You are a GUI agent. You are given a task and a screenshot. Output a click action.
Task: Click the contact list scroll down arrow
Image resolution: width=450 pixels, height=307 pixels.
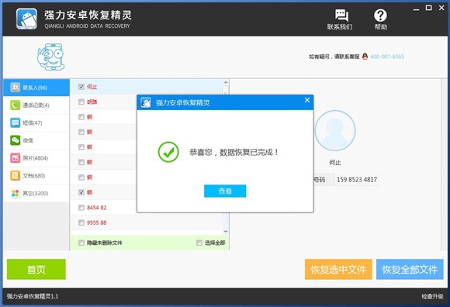point(226,232)
